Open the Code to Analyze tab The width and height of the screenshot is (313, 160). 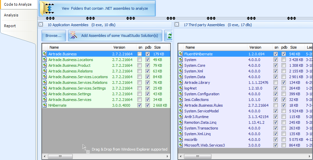[19, 4]
